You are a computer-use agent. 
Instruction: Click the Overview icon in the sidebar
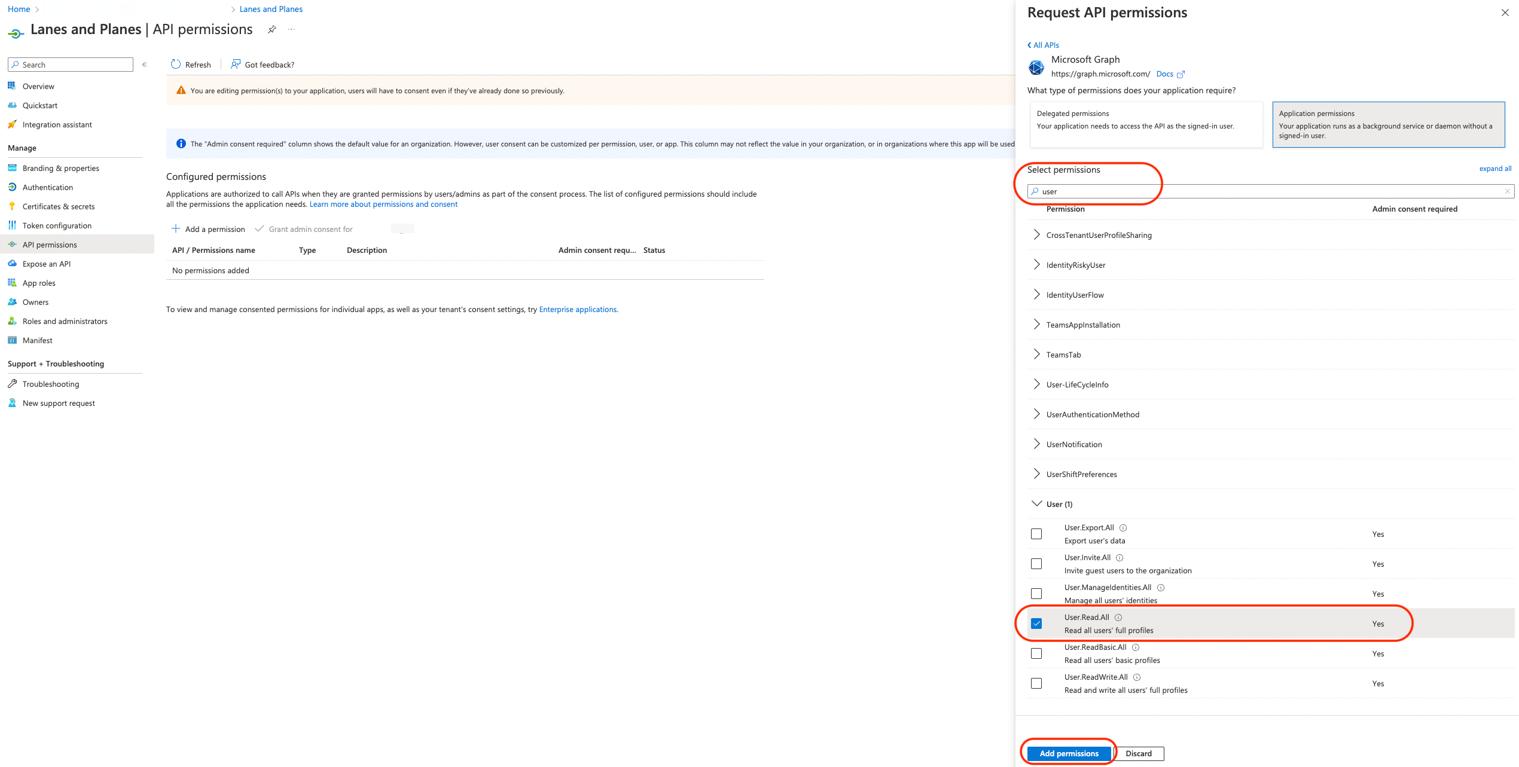click(12, 86)
